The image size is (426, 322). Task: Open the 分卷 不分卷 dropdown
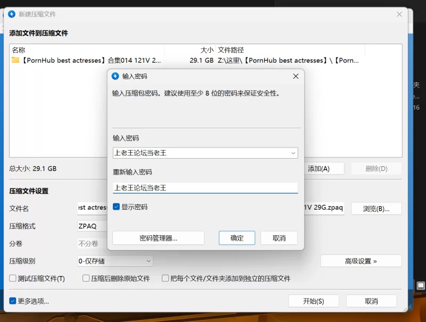coord(92,244)
